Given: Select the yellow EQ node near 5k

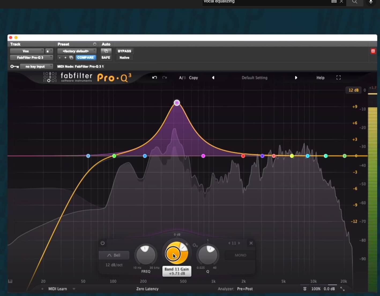Looking at the screenshot, I should [292, 156].
